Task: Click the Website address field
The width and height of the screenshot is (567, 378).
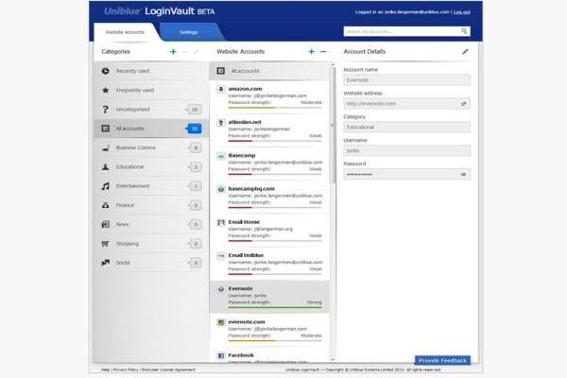Action: (x=406, y=104)
